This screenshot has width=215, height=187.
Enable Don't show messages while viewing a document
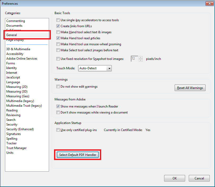pos(58,112)
